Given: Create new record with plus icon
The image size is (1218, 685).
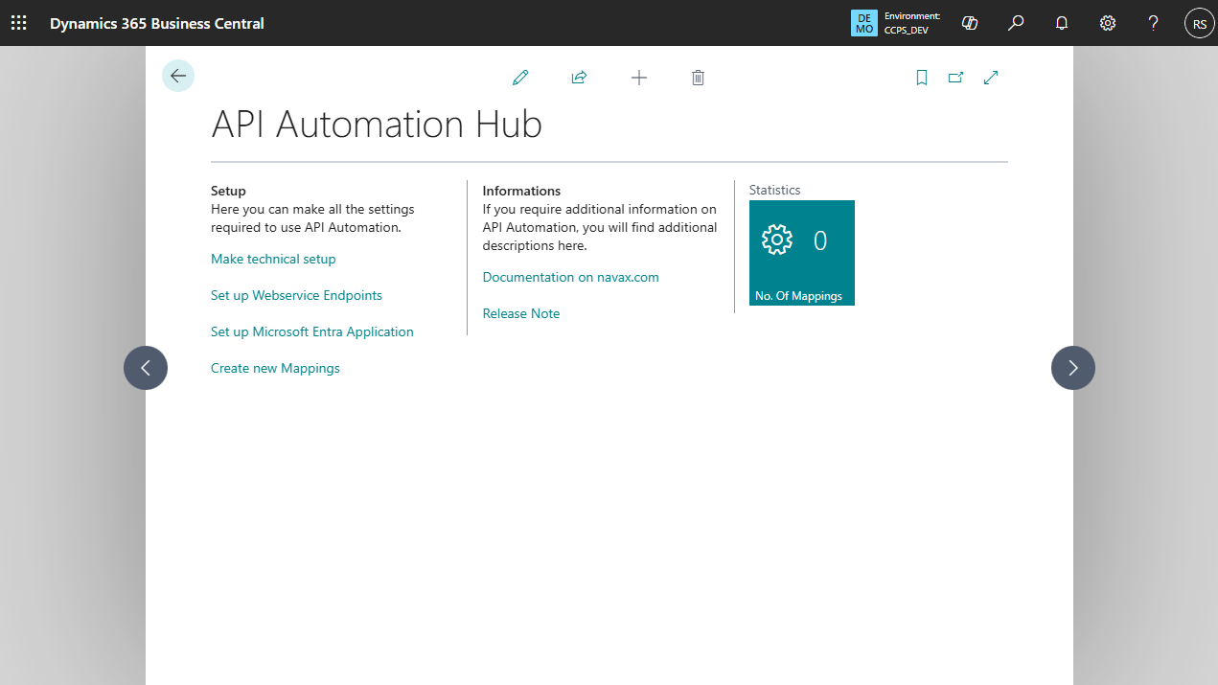Looking at the screenshot, I should click(639, 78).
